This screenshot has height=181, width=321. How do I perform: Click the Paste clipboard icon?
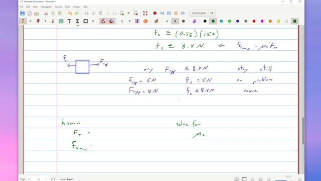tap(60, 13)
